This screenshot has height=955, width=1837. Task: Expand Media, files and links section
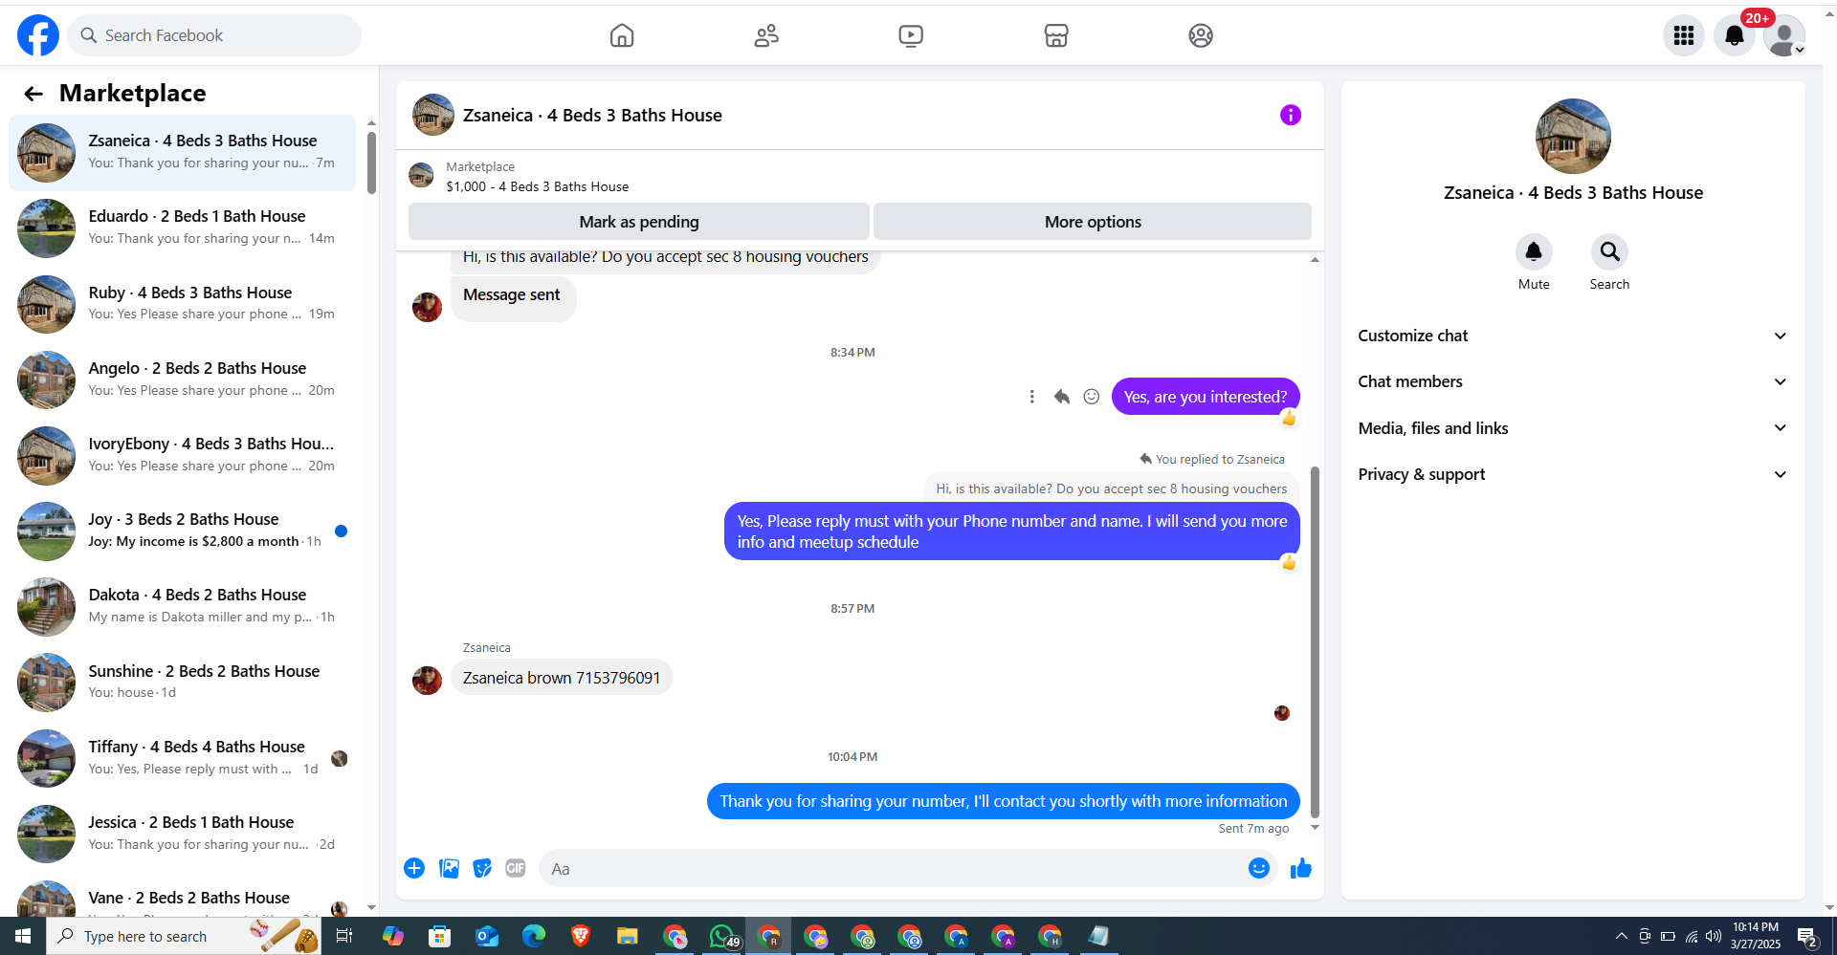1573,428
